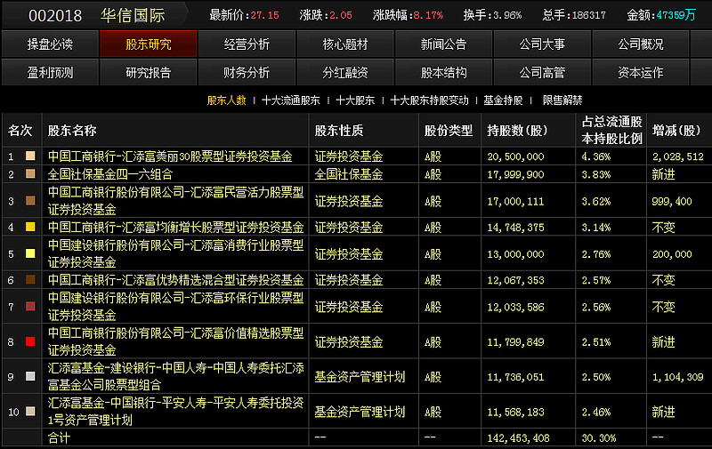The image size is (712, 449).
Task: Click the 股东人数 sub-link
Action: 227,100
